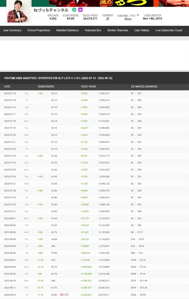189x299 pixels.
Task: Click the VIDEO VIEWS column header
Action: tap(88, 87)
